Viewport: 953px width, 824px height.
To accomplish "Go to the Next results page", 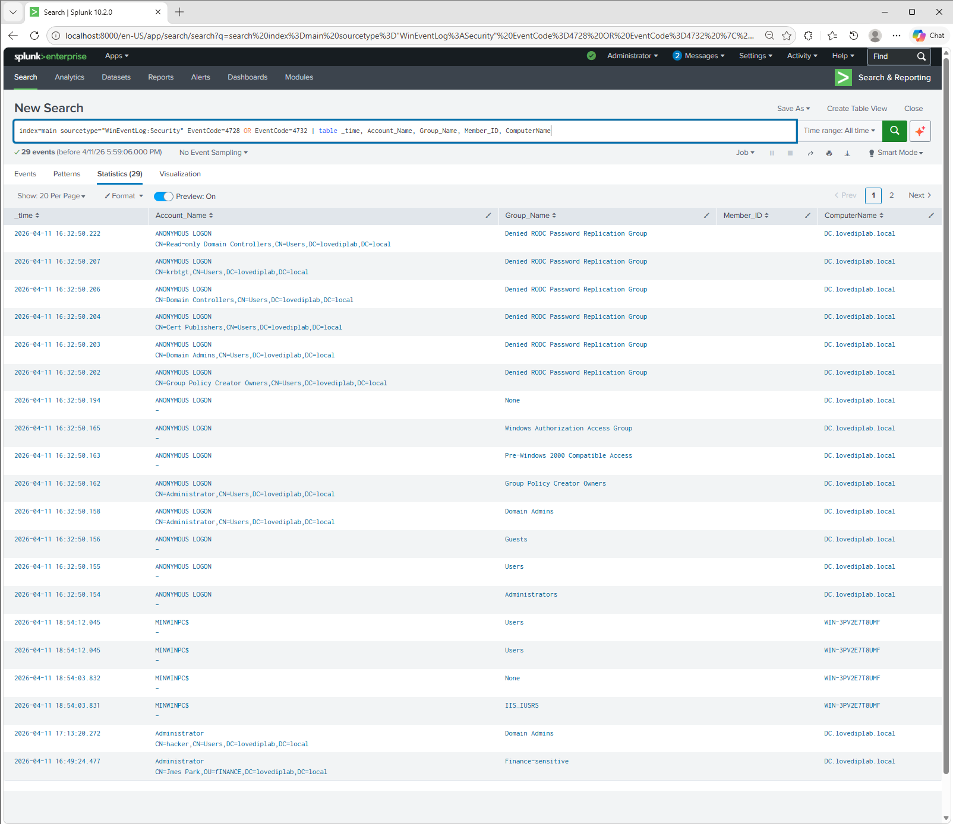I will pos(920,195).
